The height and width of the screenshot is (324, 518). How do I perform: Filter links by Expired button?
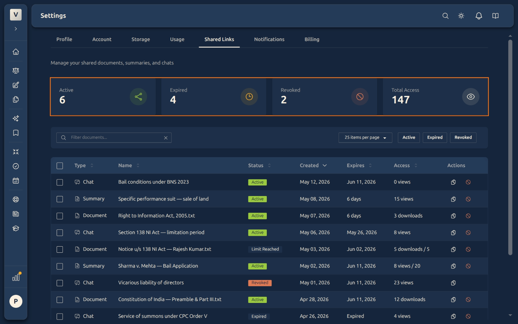coord(434,137)
